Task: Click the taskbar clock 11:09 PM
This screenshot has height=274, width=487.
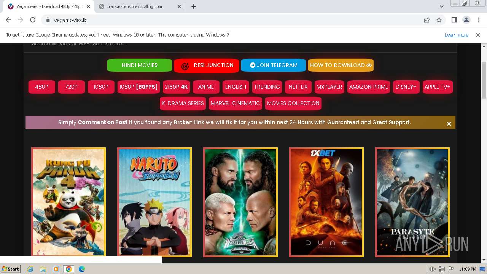Action: 467,269
